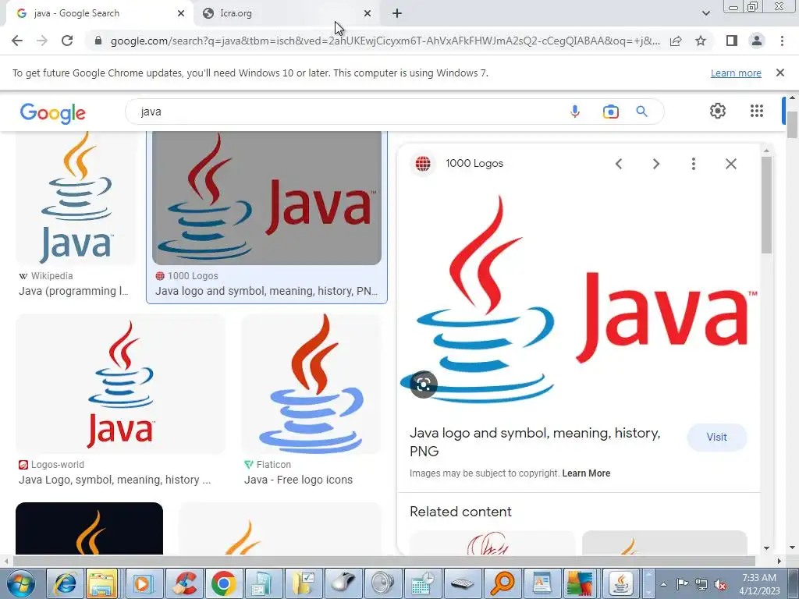
Task: Go to previous image in preview panel
Action: click(619, 164)
